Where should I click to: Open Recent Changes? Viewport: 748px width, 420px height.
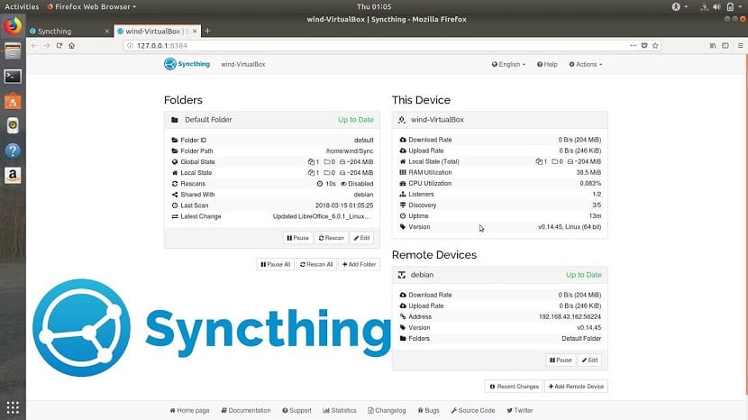(x=515, y=386)
